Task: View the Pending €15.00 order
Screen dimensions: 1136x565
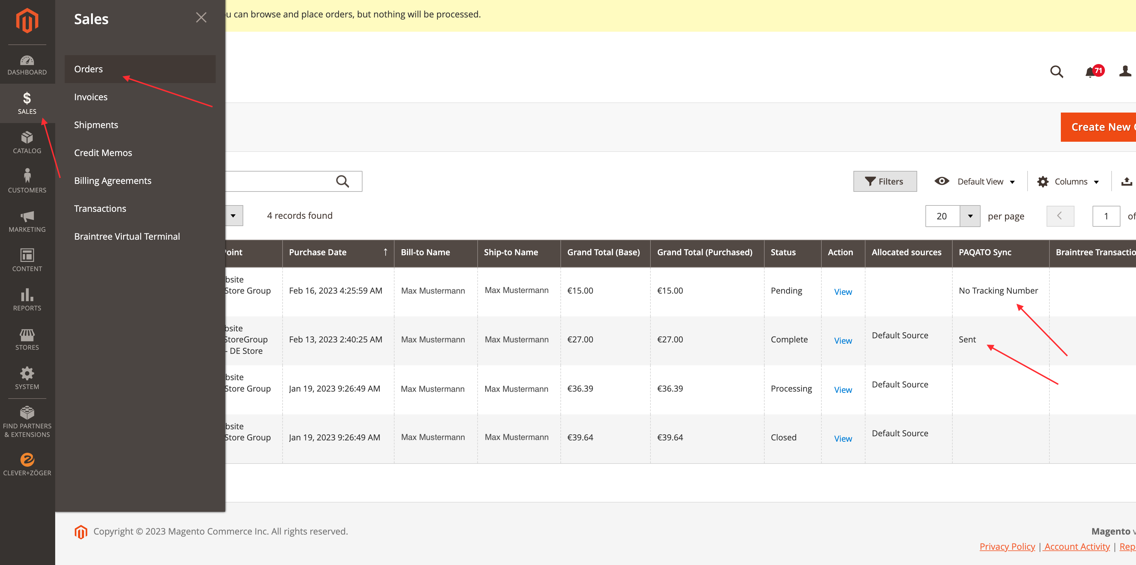Action: pyautogui.click(x=843, y=292)
